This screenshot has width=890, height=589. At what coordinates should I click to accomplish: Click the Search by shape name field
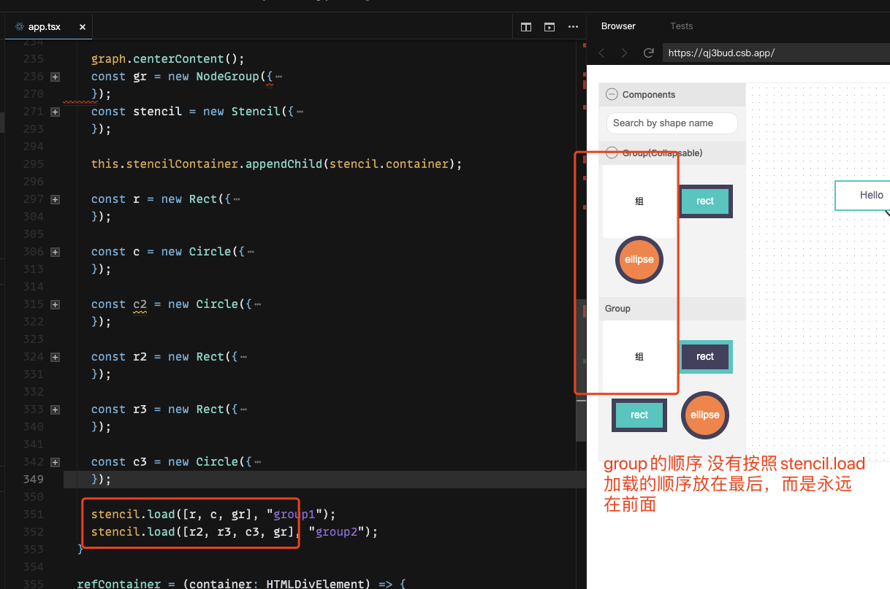[671, 123]
